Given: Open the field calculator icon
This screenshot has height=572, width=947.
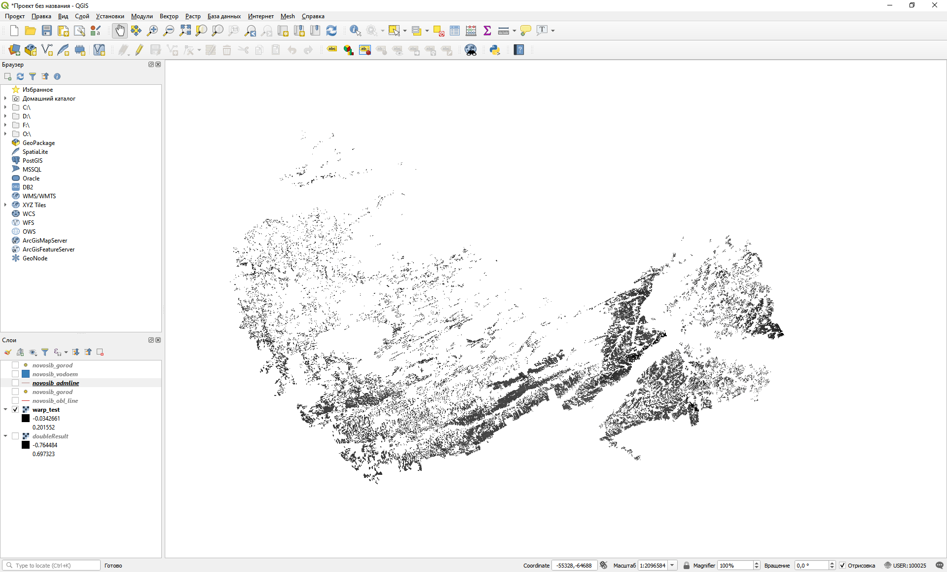Looking at the screenshot, I should [471, 31].
